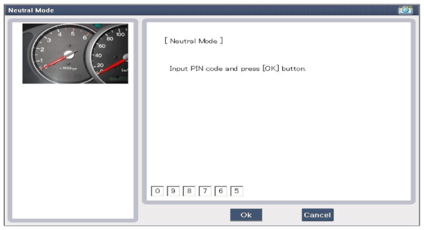424x230 pixels.
Task: Select the PIN digit box showing 7
Action: point(205,191)
